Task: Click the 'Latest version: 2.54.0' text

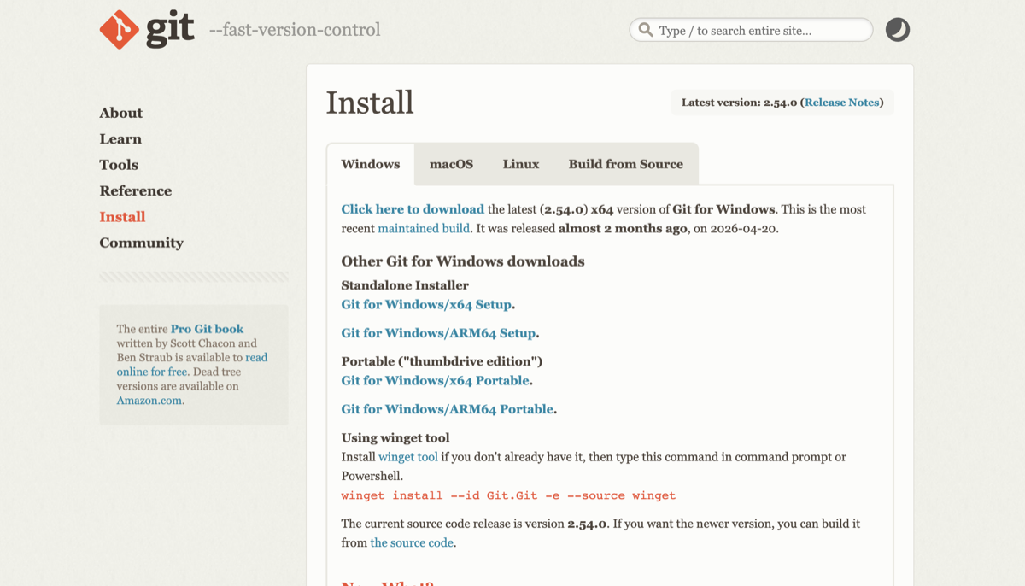Action: (x=739, y=103)
